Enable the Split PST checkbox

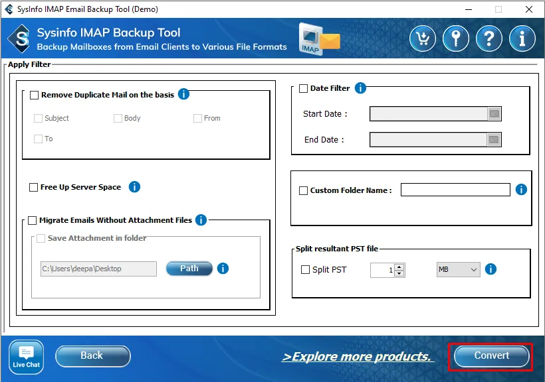[x=306, y=270]
